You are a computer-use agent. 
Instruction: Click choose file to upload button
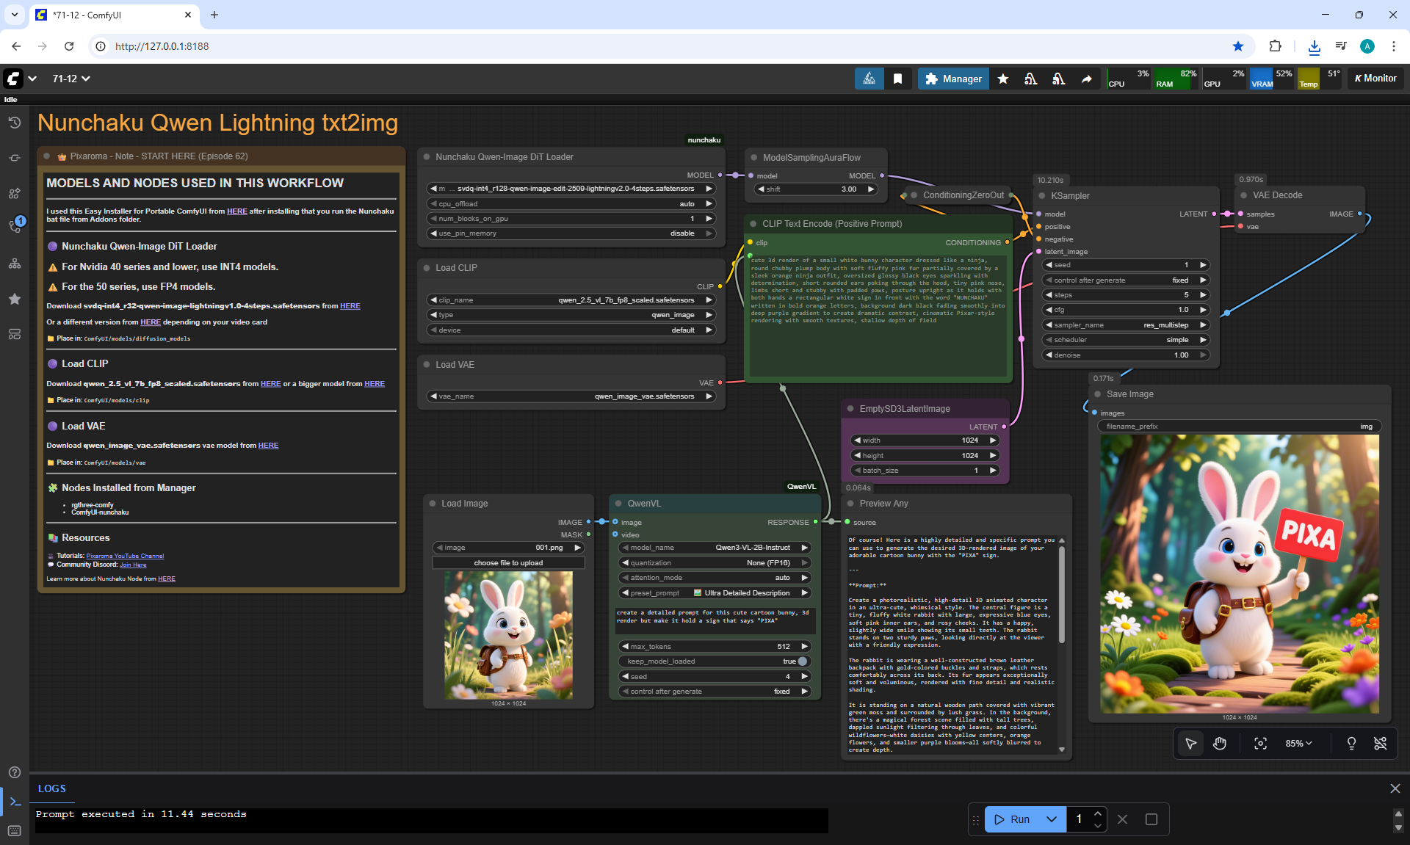point(508,563)
